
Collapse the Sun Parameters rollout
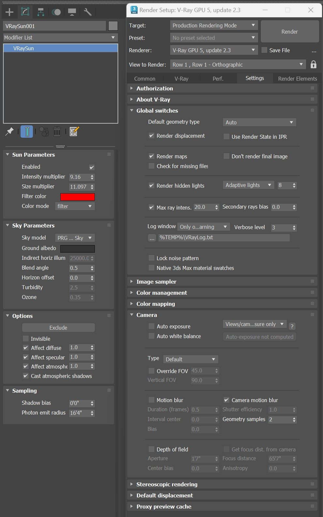click(x=59, y=155)
